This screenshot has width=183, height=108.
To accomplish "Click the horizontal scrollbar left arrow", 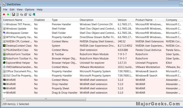I will 4,99.
